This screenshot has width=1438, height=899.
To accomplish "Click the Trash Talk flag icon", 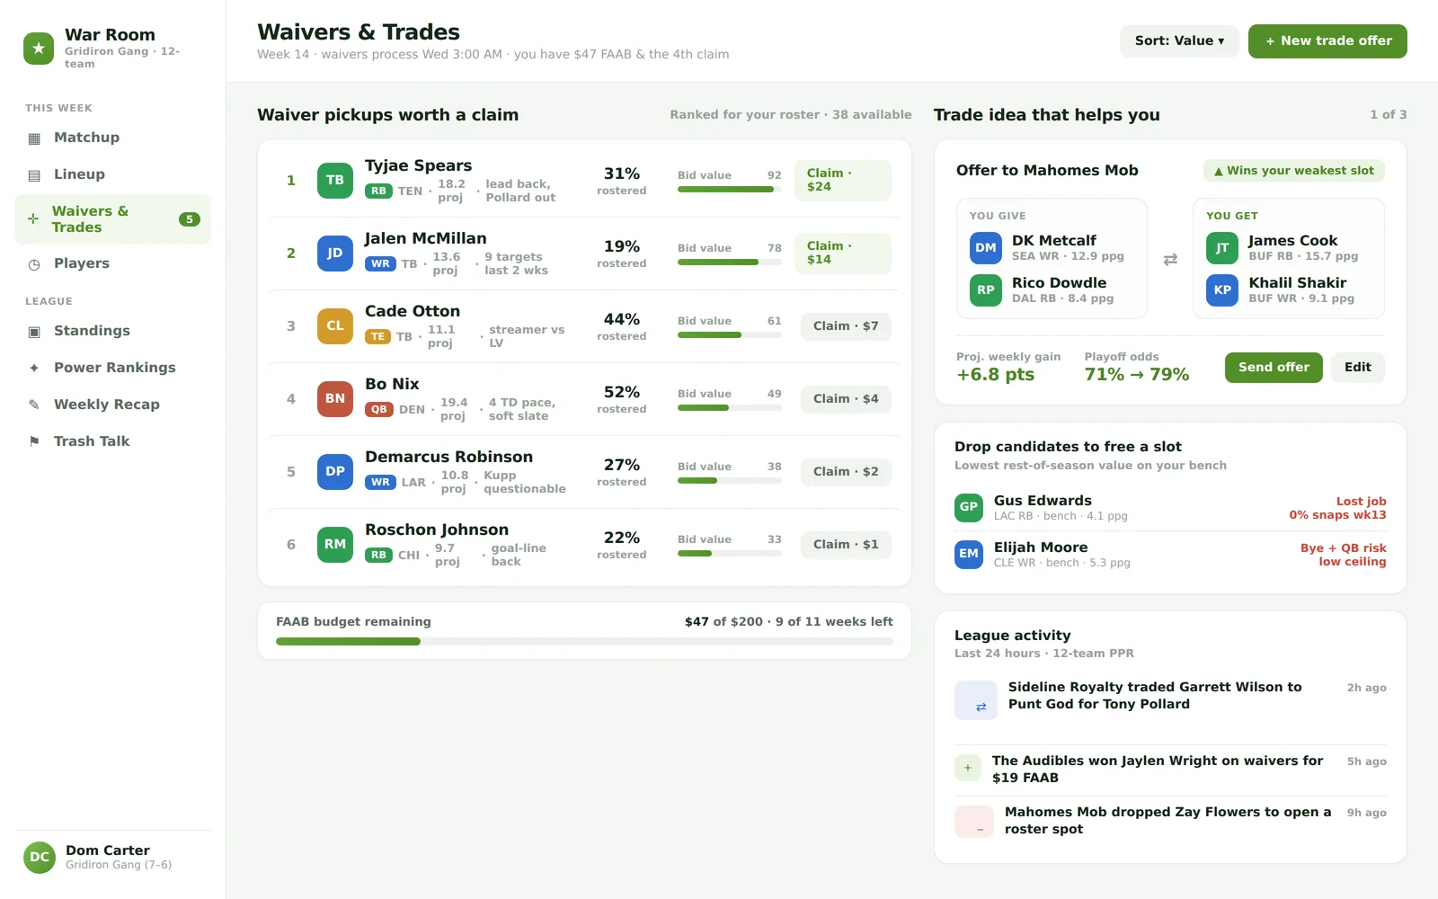I will tap(34, 441).
